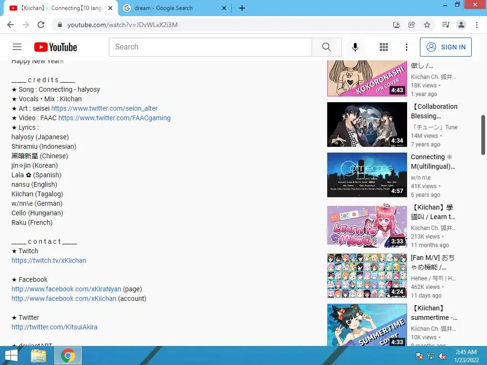Screen dimensions: 487x365
Task: Close the dream Google Search tab
Action: [x=224, y=8]
